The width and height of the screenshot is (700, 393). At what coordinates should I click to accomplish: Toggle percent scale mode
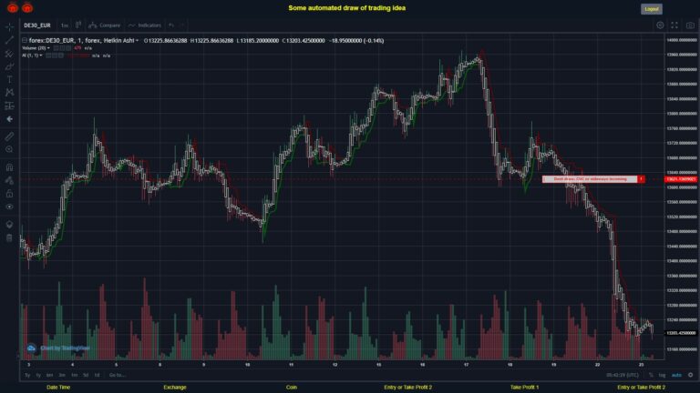[x=651, y=375]
